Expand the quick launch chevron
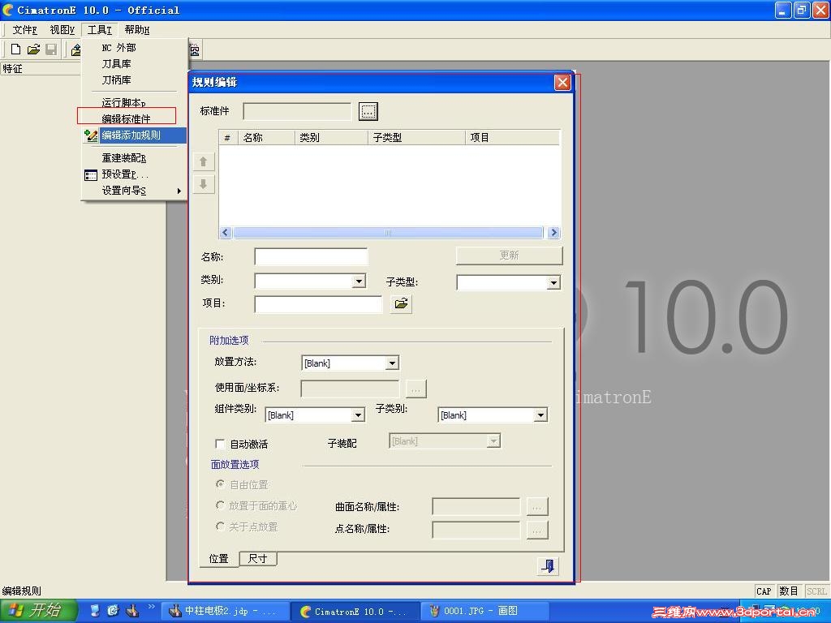 [x=151, y=607]
